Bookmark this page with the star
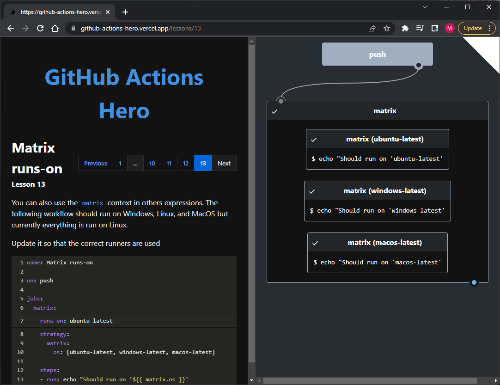This screenshot has height=385, width=500. click(387, 28)
